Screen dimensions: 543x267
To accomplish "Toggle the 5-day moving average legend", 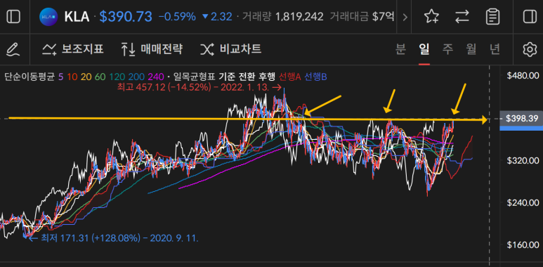I will pyautogui.click(x=60, y=77).
